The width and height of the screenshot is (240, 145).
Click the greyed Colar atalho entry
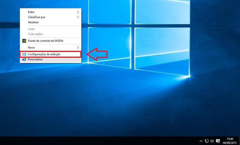pyautogui.click(x=51, y=34)
